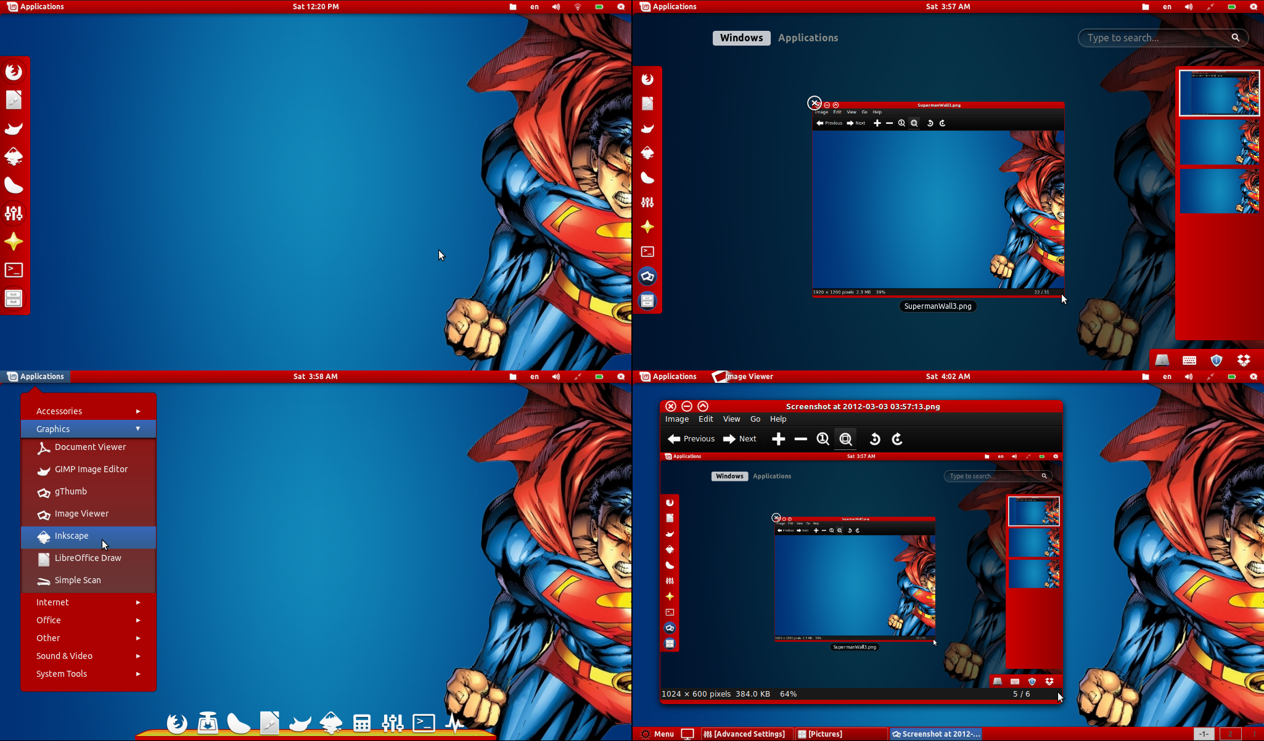
Task: Open Document Viewer from the Graphics menu
Action: pos(88,448)
